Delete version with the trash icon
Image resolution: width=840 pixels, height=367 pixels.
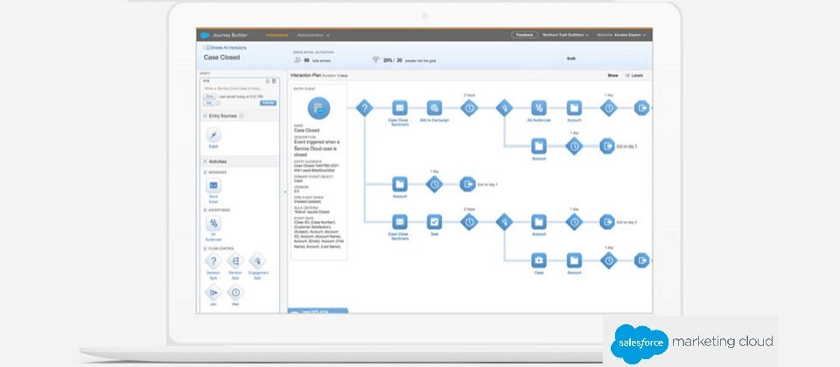click(x=274, y=80)
